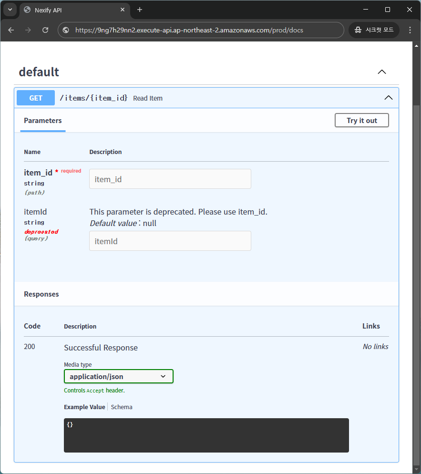Click the 'Read Item' summary text

[148, 98]
